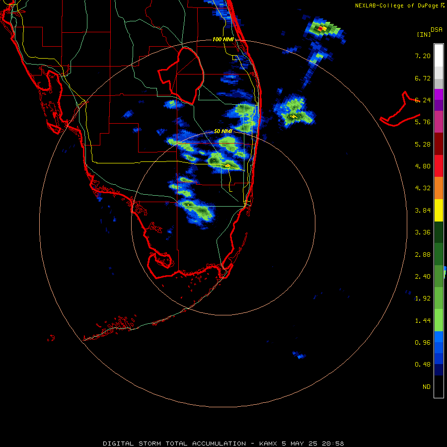Select the 2.88 legend value
This screenshot has width=447, height=447.
point(423,255)
